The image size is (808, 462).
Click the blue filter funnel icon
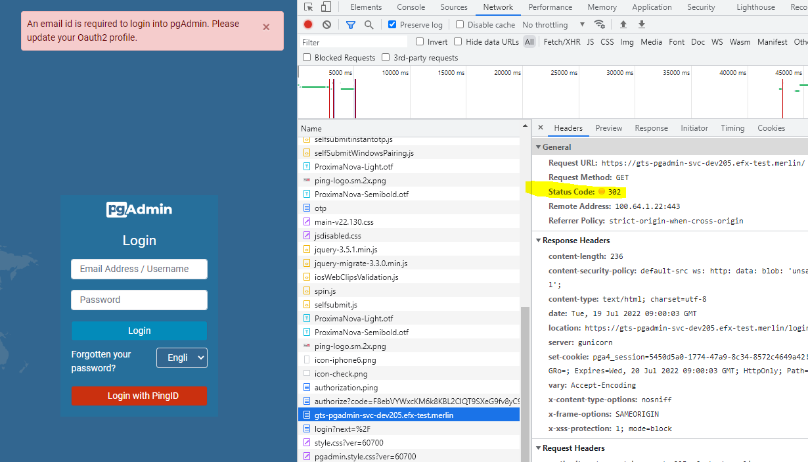pyautogui.click(x=351, y=24)
